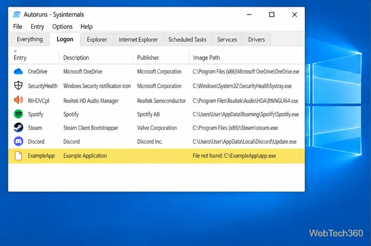Switch to the Explorer tab
This screenshot has width=371, height=246.
click(97, 39)
